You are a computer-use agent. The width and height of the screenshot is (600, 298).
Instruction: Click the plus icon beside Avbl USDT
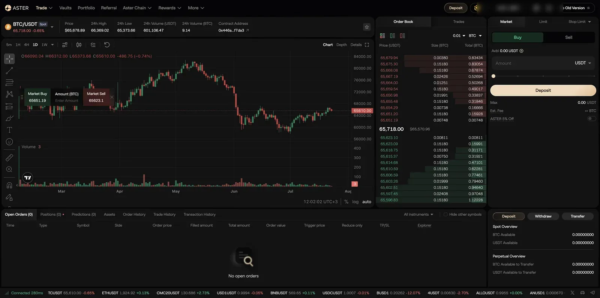point(521,51)
